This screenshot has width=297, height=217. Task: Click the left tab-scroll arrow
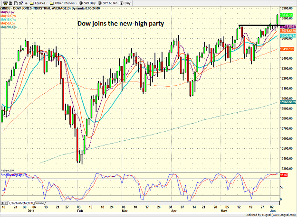2,203
